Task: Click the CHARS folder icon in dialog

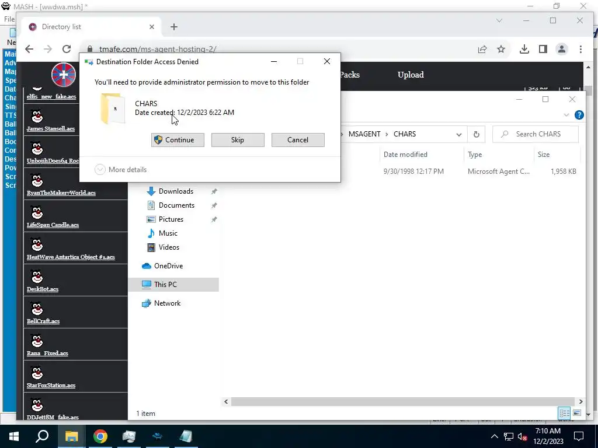Action: pos(113,108)
